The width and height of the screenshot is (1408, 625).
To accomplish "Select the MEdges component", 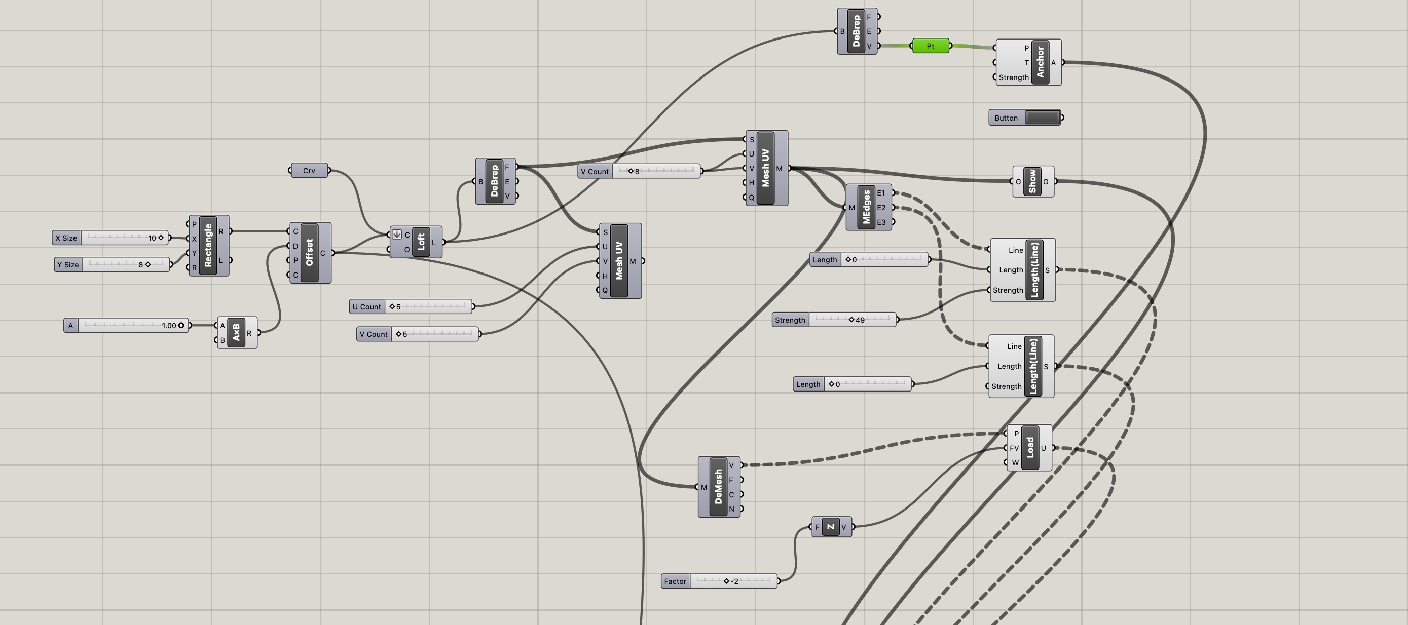I will coord(866,207).
